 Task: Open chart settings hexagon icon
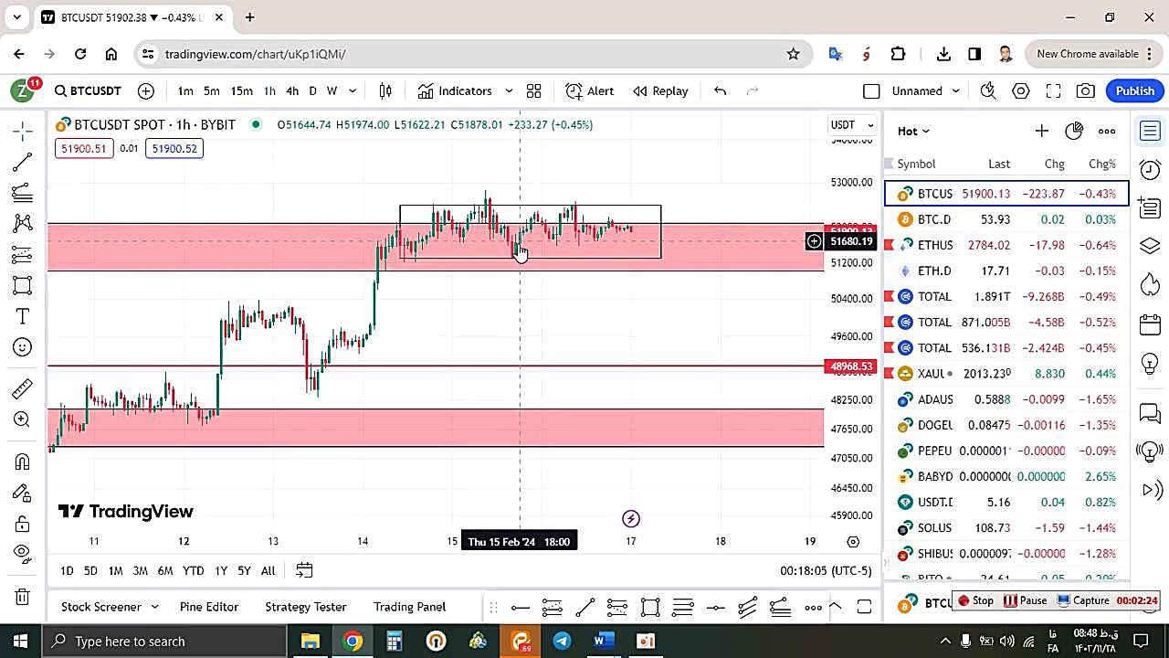[x=1021, y=90]
